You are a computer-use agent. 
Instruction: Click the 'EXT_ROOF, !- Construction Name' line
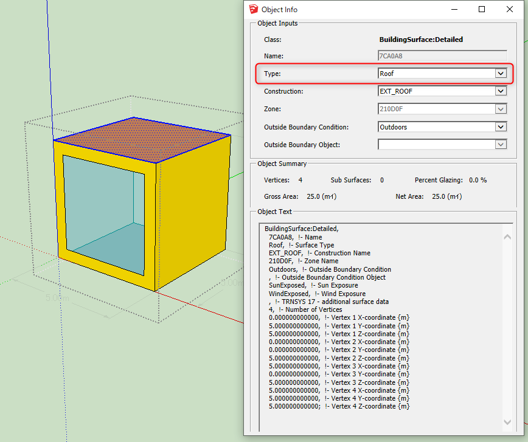point(319,253)
